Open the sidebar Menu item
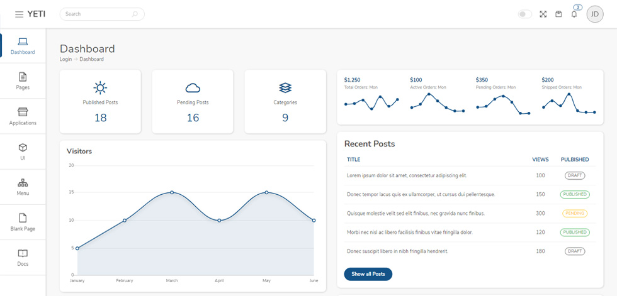Viewport: 617px width, 296px height. 23,187
